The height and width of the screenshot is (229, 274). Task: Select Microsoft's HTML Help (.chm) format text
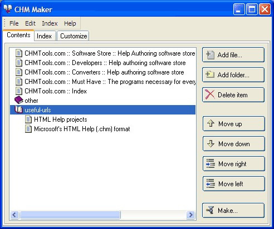(x=82, y=129)
